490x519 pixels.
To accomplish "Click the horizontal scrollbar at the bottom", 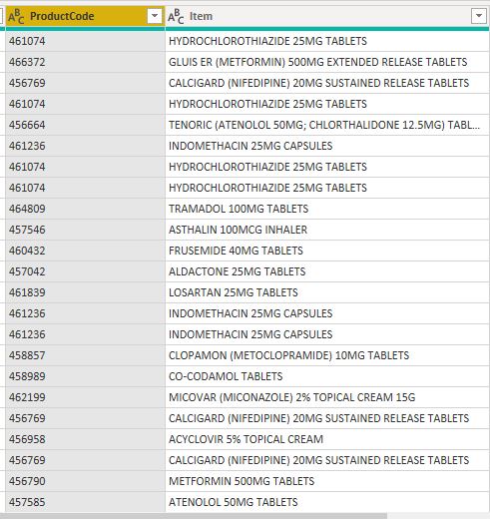I will point(194,516).
